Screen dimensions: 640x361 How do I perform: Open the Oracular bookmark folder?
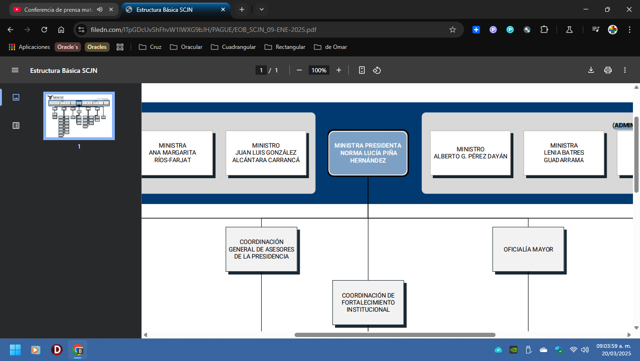pos(186,47)
